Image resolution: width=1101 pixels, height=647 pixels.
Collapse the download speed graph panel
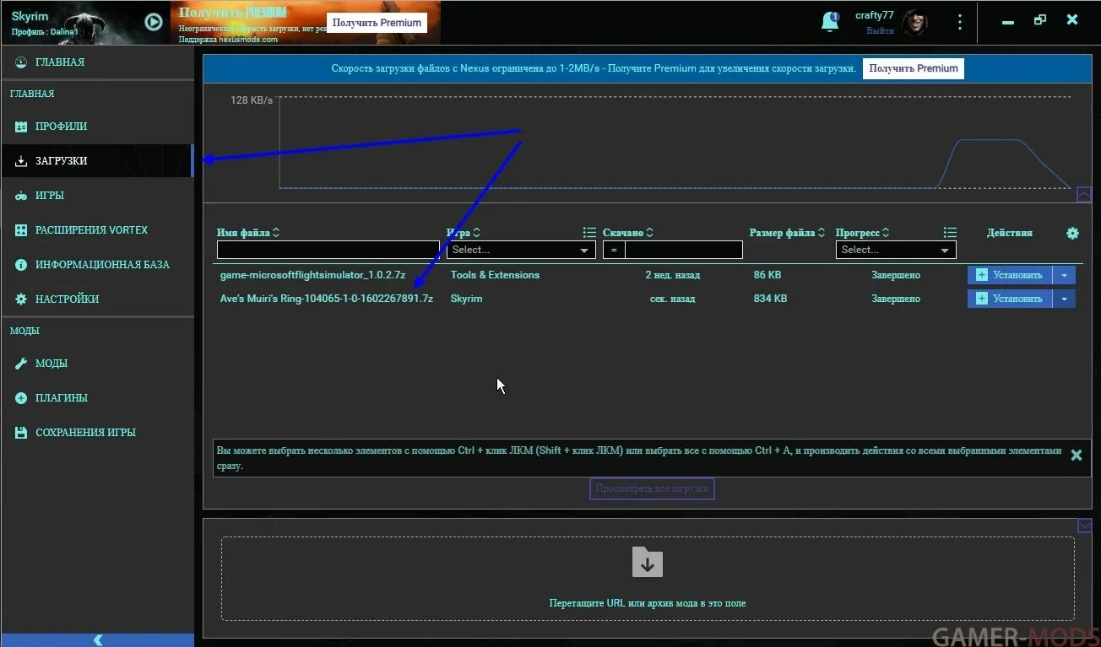pyautogui.click(x=1084, y=195)
